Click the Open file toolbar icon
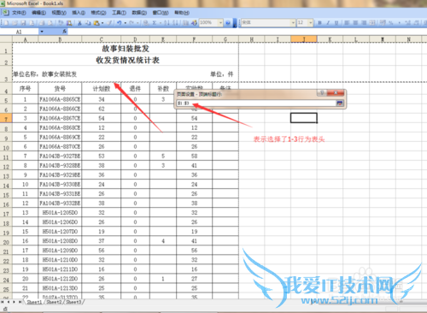Viewport: 427px width, 313px height. point(15,23)
